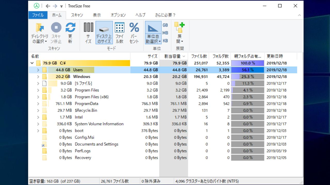Open the quick access toolbar dropdown
Screen dimensions: 330x185
pos(61,6)
